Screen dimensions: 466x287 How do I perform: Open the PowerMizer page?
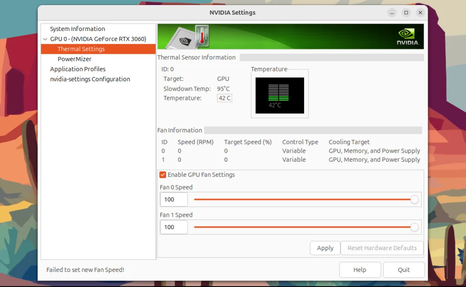pos(75,59)
